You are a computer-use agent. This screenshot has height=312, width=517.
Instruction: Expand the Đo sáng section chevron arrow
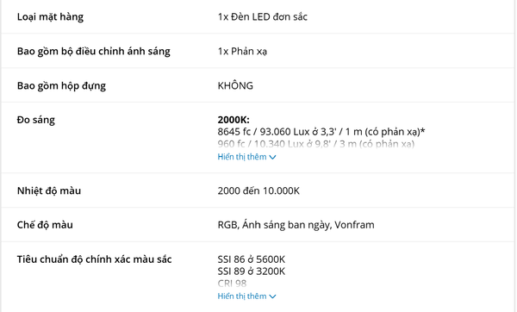coord(272,158)
